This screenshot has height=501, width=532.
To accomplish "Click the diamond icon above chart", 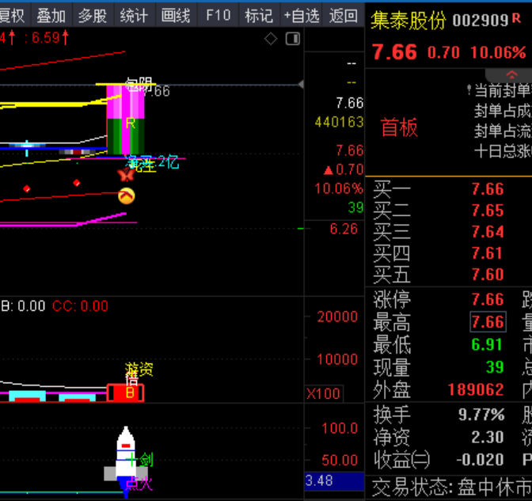I will 271,39.
